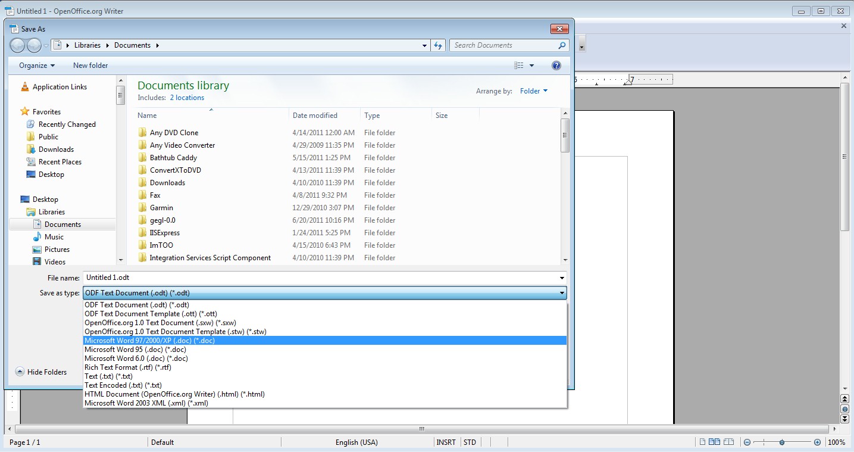Choose Rich Text Format (.rtf) option
The width and height of the screenshot is (854, 452).
[325, 367]
